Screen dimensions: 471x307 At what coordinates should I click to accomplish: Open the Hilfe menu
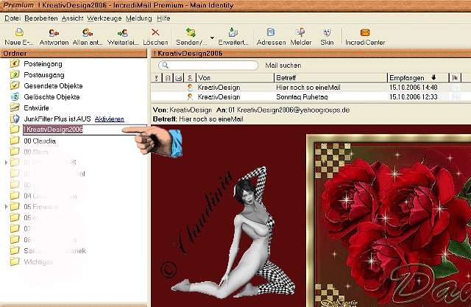pyautogui.click(x=163, y=18)
